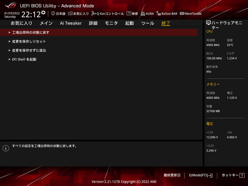Open Q-Fan コントロール
248x186 pixels.
(x=107, y=14)
